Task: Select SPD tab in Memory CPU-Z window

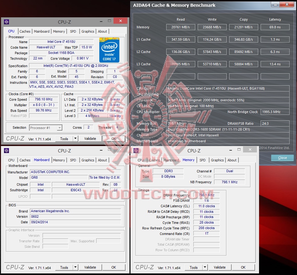Action: (203, 160)
